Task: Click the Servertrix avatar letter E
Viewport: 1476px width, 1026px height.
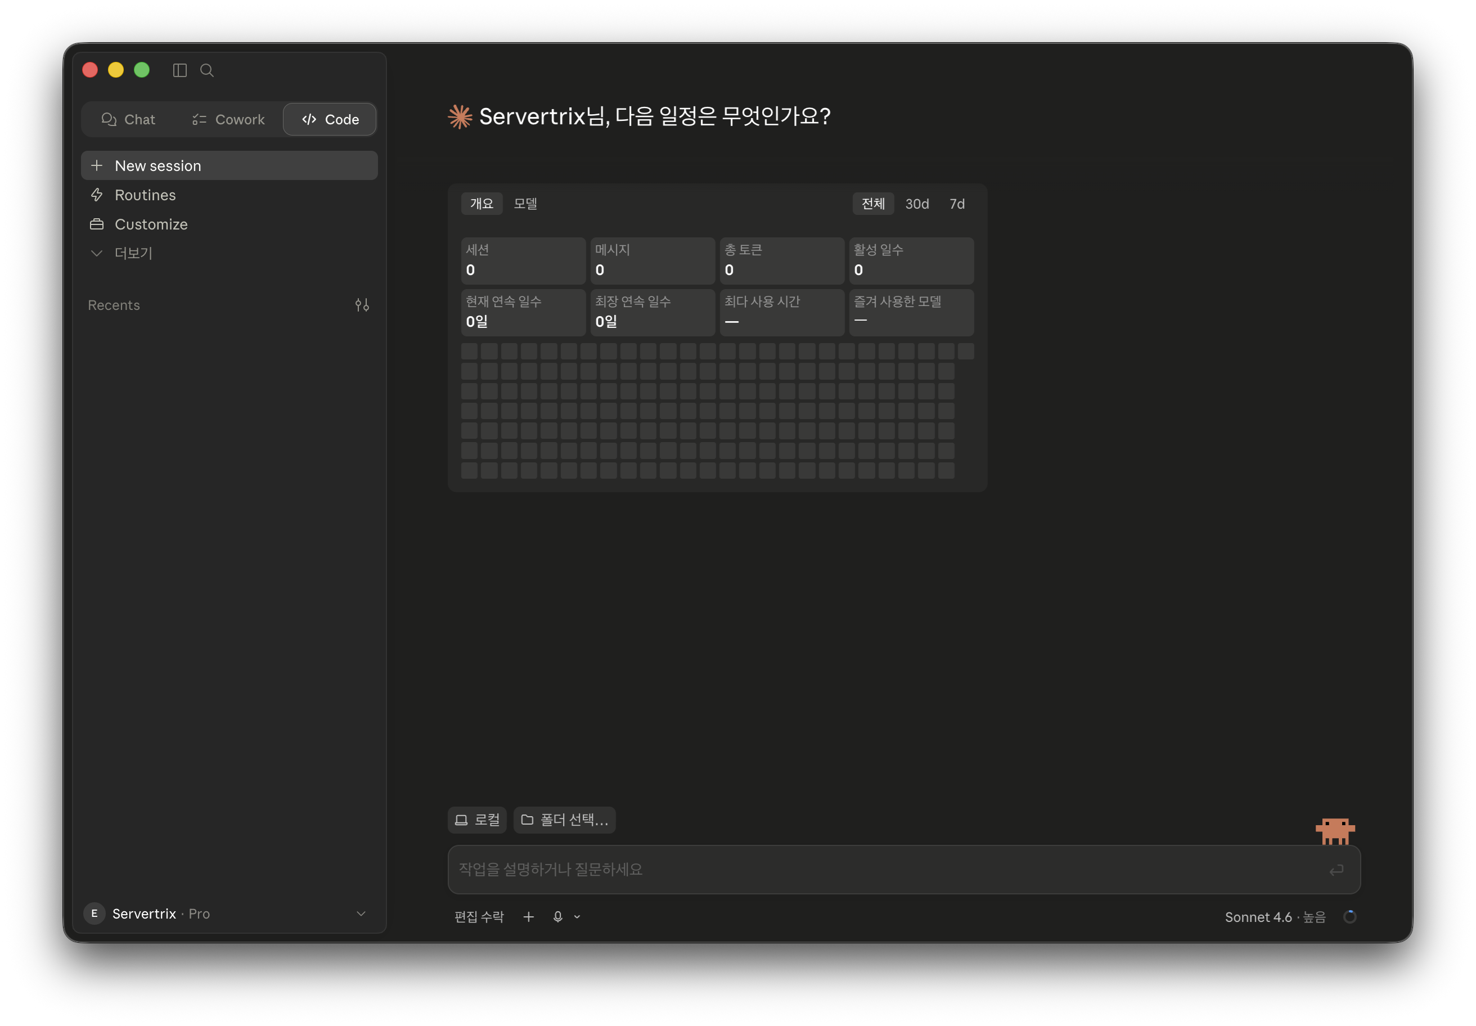Action: point(94,913)
